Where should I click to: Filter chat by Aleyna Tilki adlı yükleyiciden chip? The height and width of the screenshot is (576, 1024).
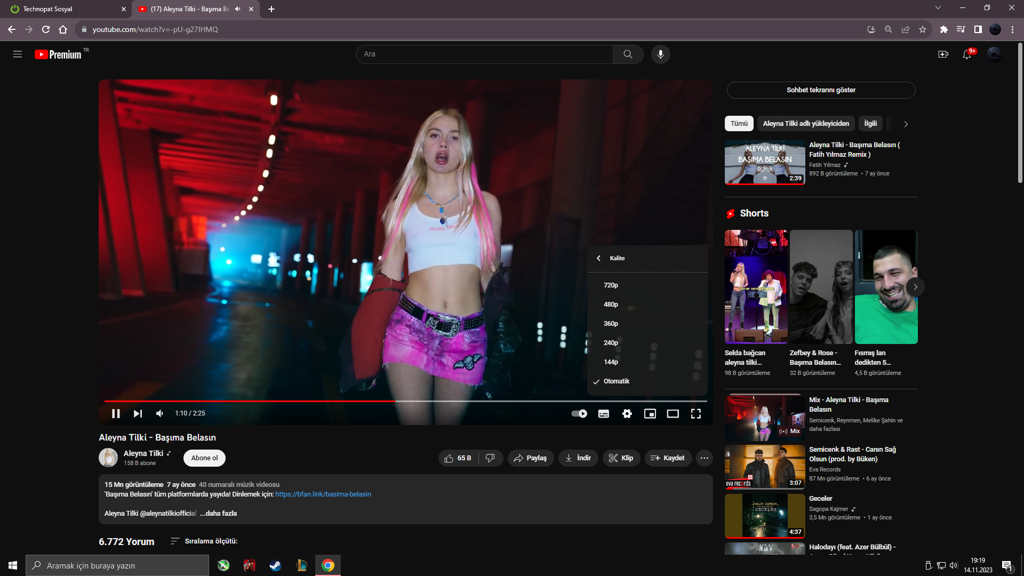point(805,123)
